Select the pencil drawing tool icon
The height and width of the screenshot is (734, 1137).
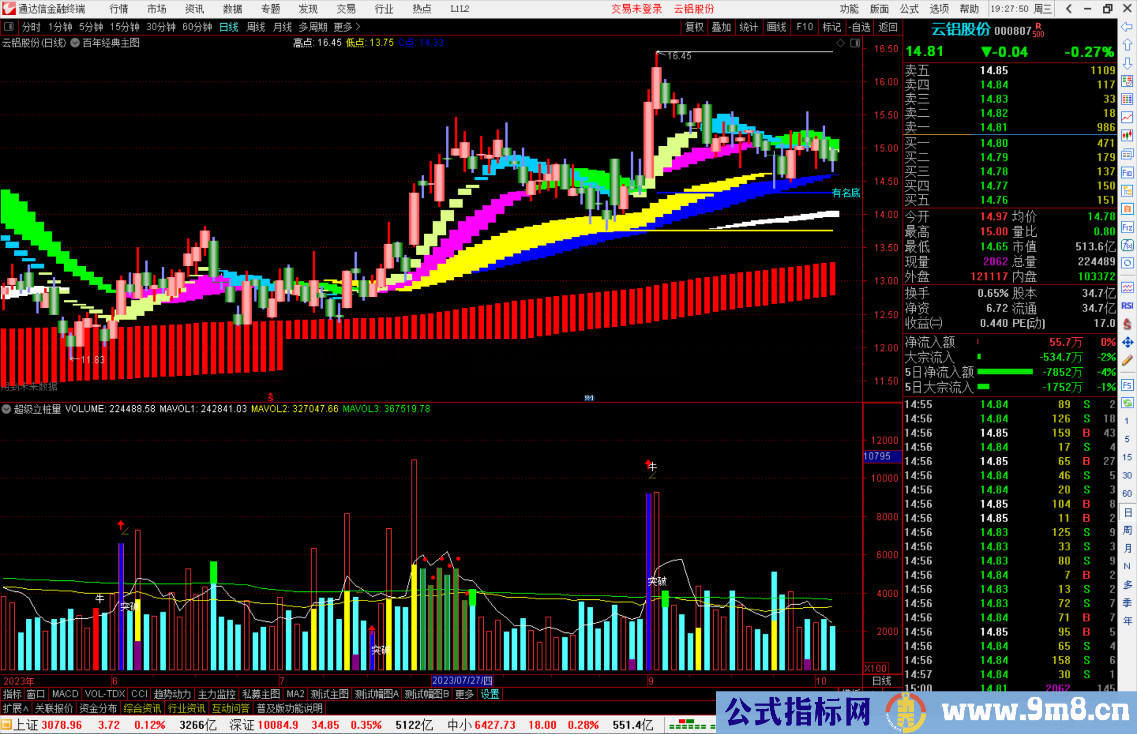coord(1127,361)
